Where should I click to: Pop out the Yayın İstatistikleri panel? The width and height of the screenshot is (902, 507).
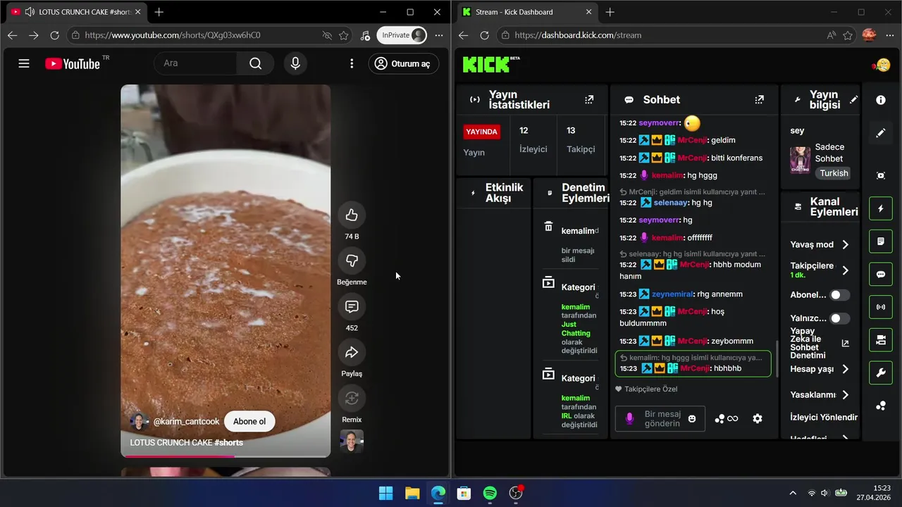[x=589, y=100]
